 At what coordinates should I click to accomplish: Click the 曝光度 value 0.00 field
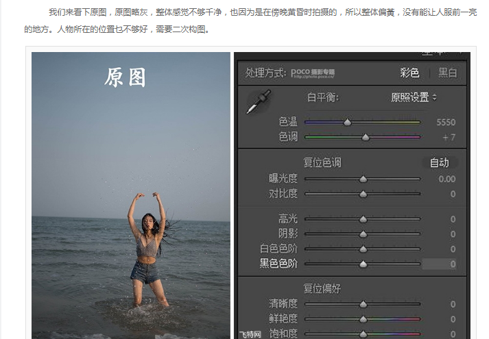click(x=447, y=179)
